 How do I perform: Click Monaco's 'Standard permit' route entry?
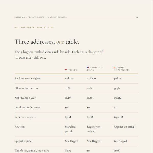tap(70, 129)
